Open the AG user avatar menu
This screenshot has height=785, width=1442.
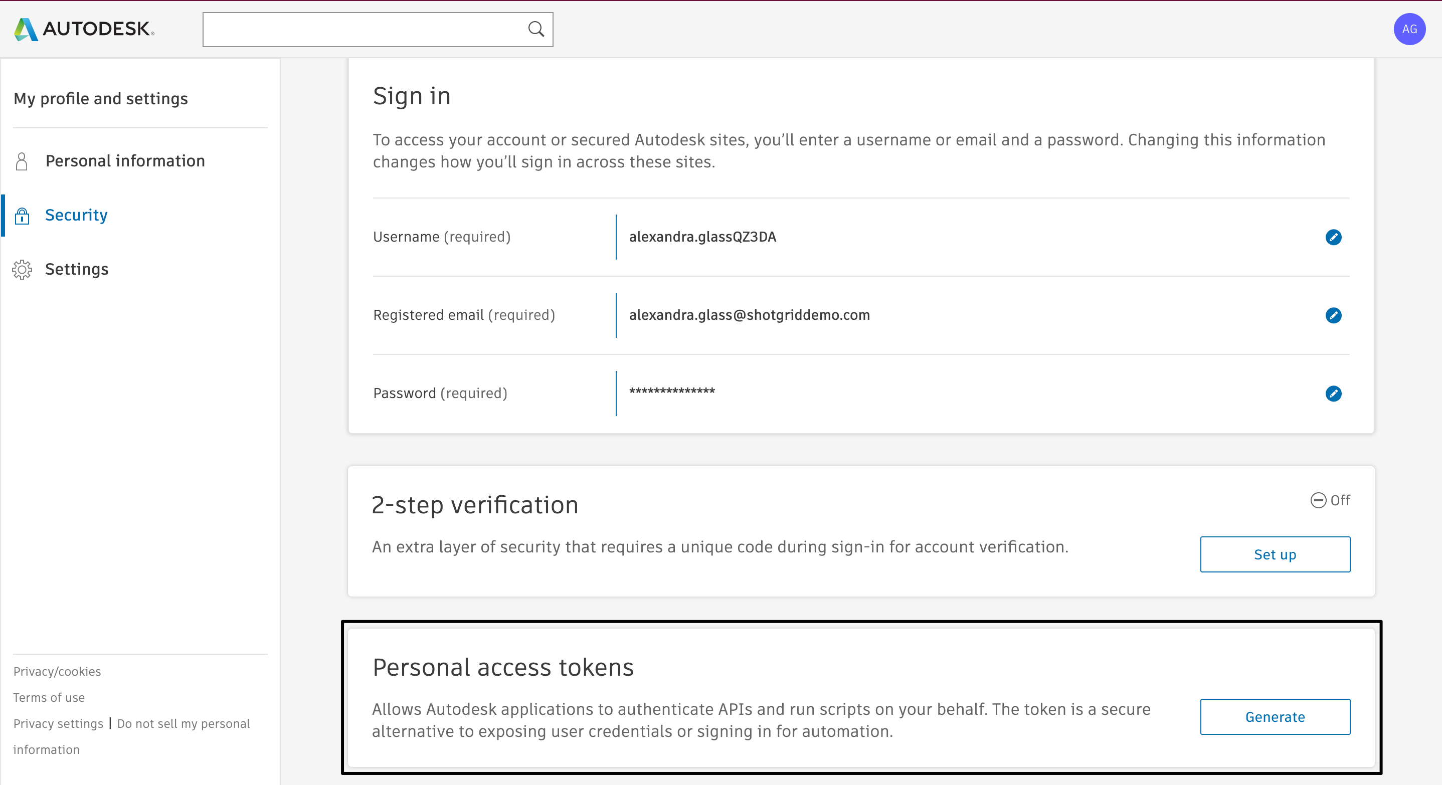pyautogui.click(x=1409, y=29)
